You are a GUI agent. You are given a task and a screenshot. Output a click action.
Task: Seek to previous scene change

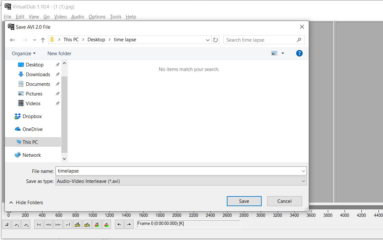tap(97, 225)
